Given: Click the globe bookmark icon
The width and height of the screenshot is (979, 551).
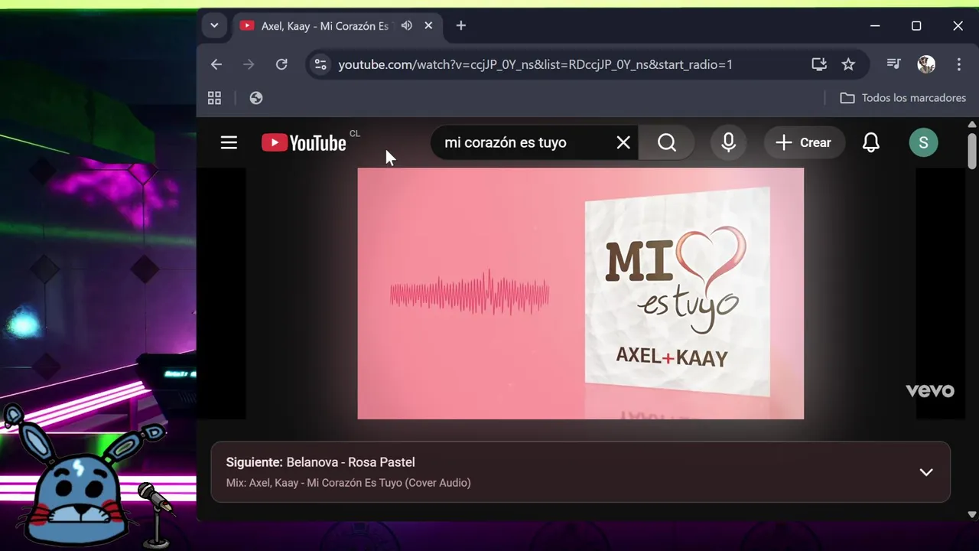Looking at the screenshot, I should [256, 98].
